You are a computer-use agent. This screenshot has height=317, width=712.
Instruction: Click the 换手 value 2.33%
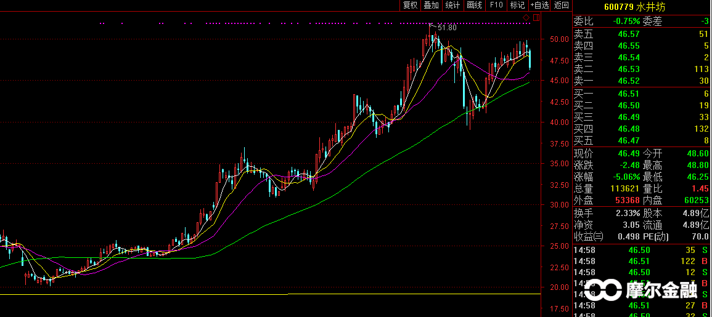pyautogui.click(x=629, y=214)
